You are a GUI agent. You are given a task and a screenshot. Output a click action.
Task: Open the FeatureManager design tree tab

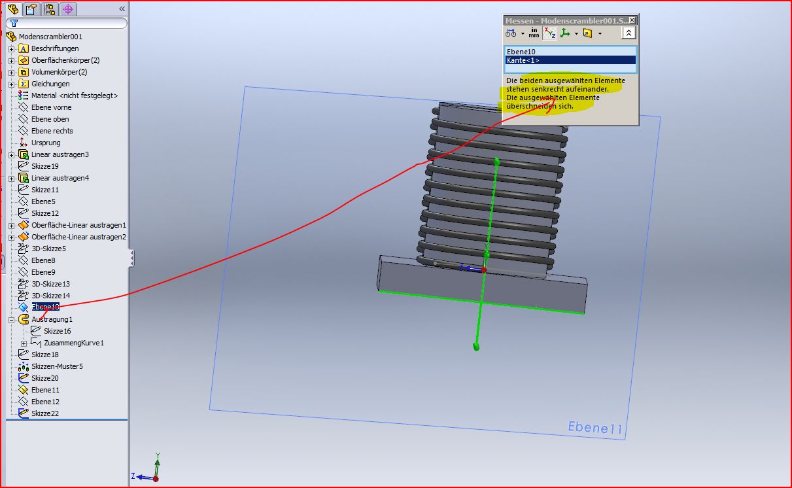point(13,9)
